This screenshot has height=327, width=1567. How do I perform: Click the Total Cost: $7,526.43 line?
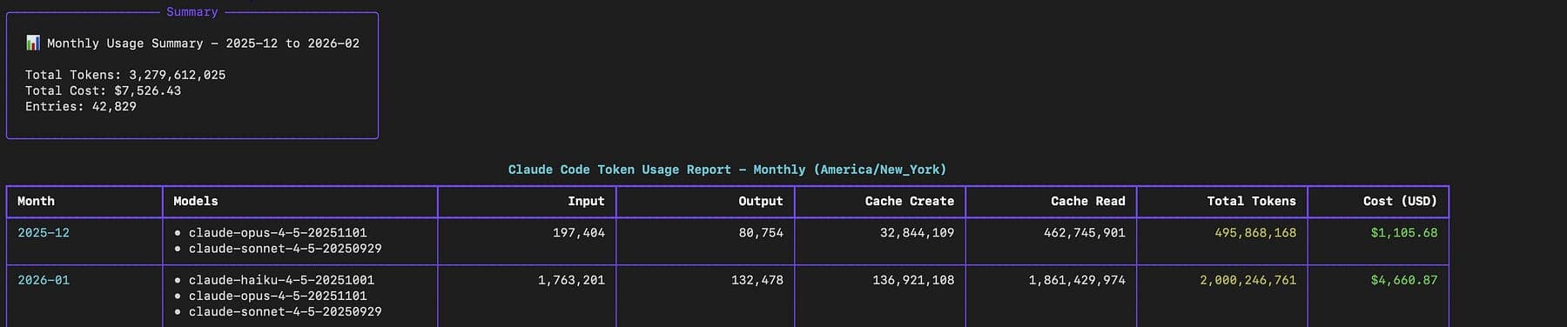click(103, 90)
